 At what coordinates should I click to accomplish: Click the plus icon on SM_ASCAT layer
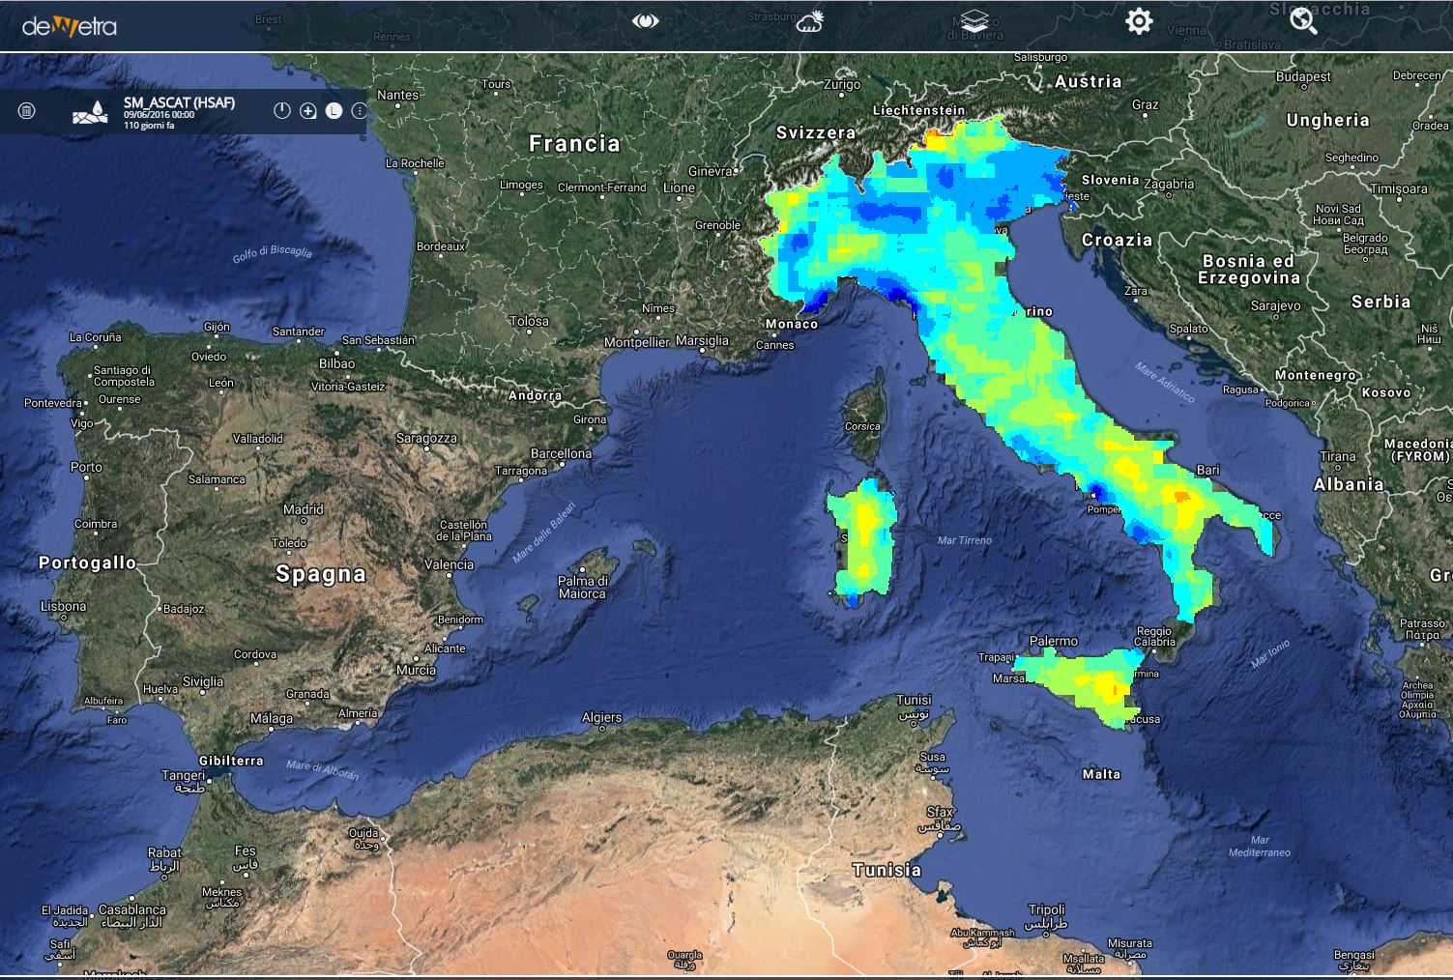point(308,111)
